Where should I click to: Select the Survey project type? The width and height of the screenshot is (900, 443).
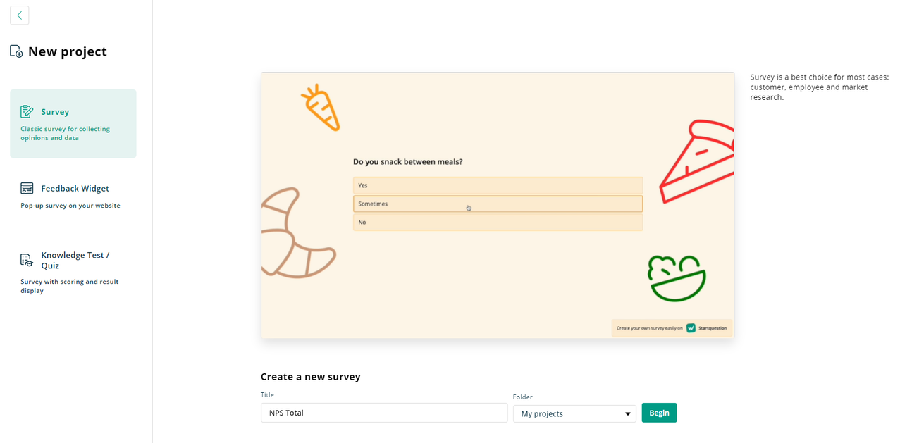click(x=73, y=123)
